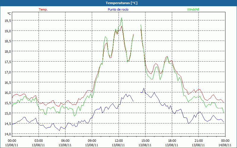Click the '09:00' time axis label
This screenshot has width=237, height=148.
tap(92, 141)
